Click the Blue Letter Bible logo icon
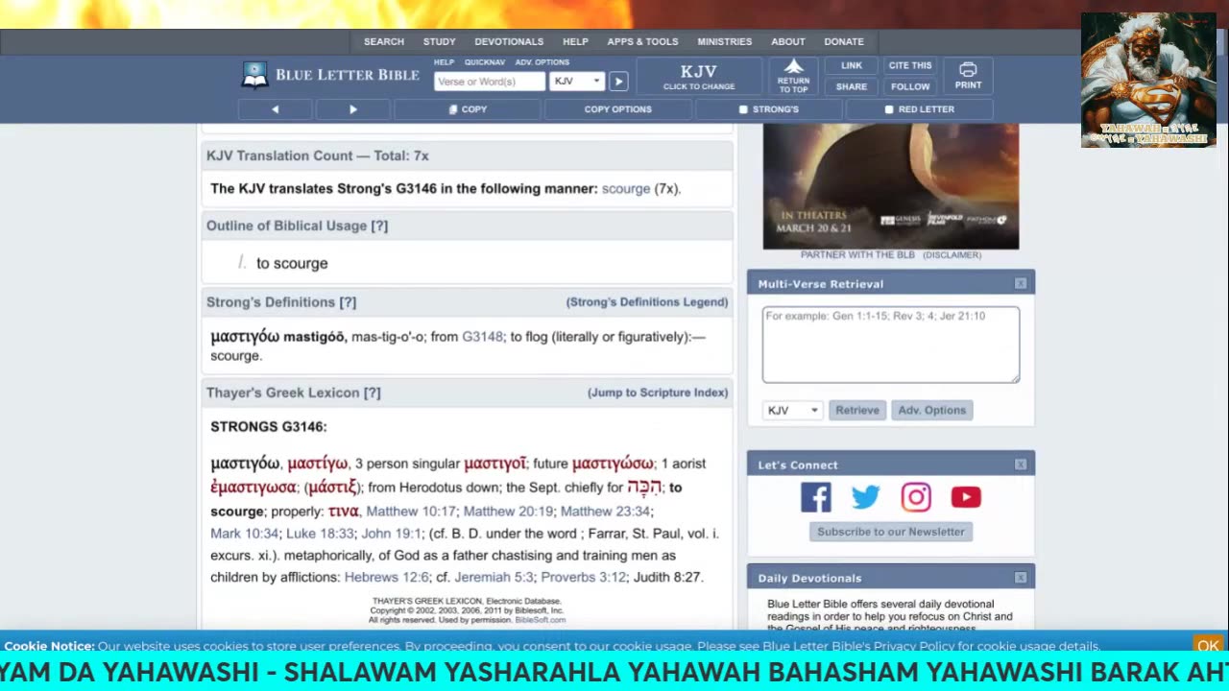 [254, 74]
